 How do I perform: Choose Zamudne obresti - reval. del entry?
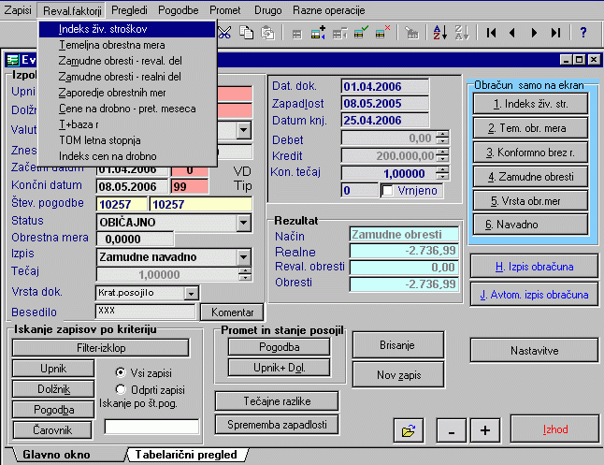click(x=127, y=61)
